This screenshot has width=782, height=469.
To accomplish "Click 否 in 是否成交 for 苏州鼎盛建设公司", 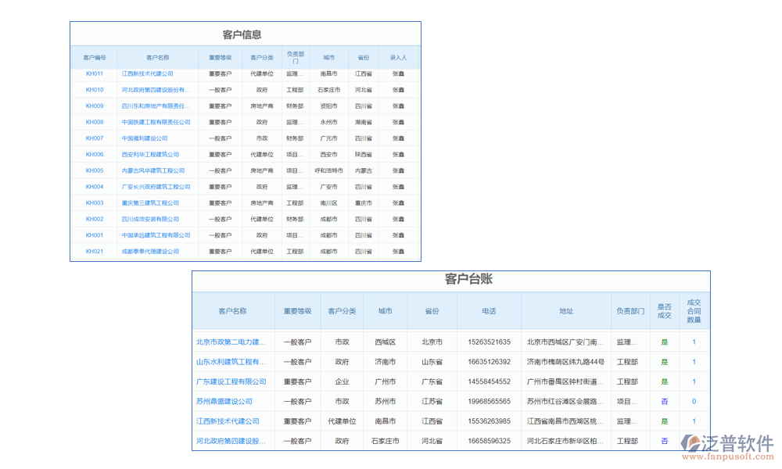I will 663,401.
